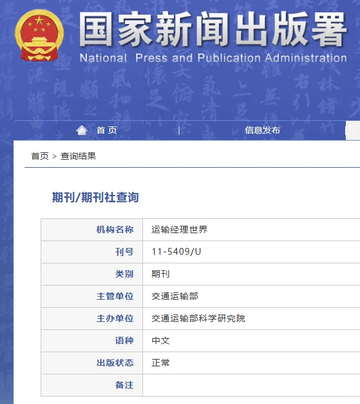
Task: Click the 查询结果 breadcrumb text
Action: click(x=78, y=156)
